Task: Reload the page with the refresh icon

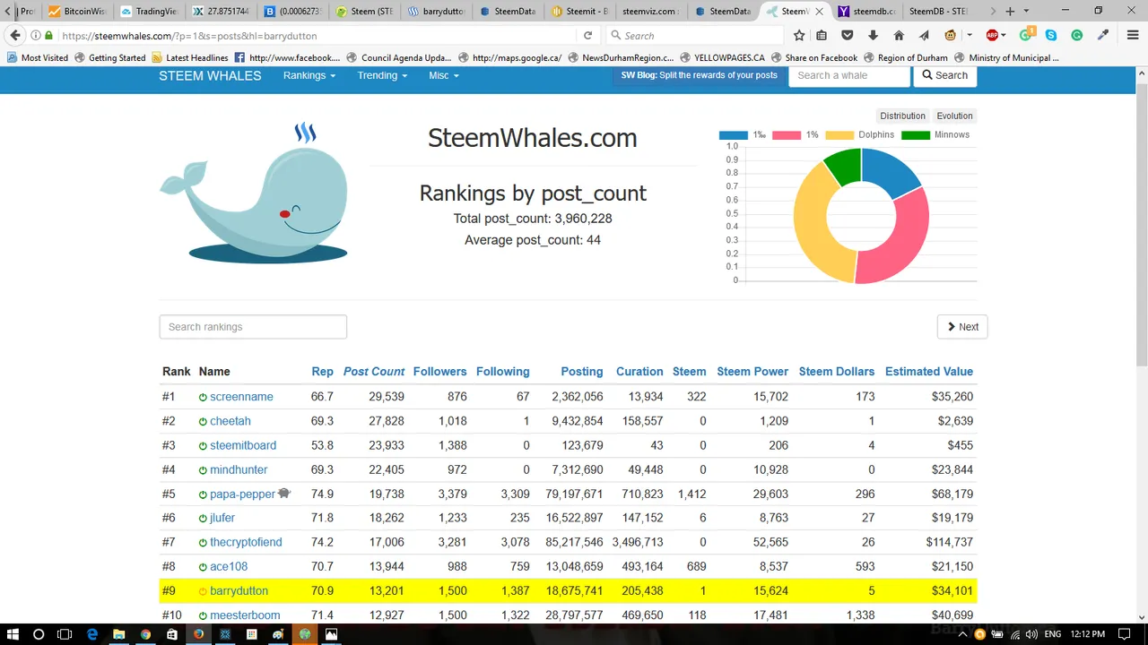Action: point(587,36)
